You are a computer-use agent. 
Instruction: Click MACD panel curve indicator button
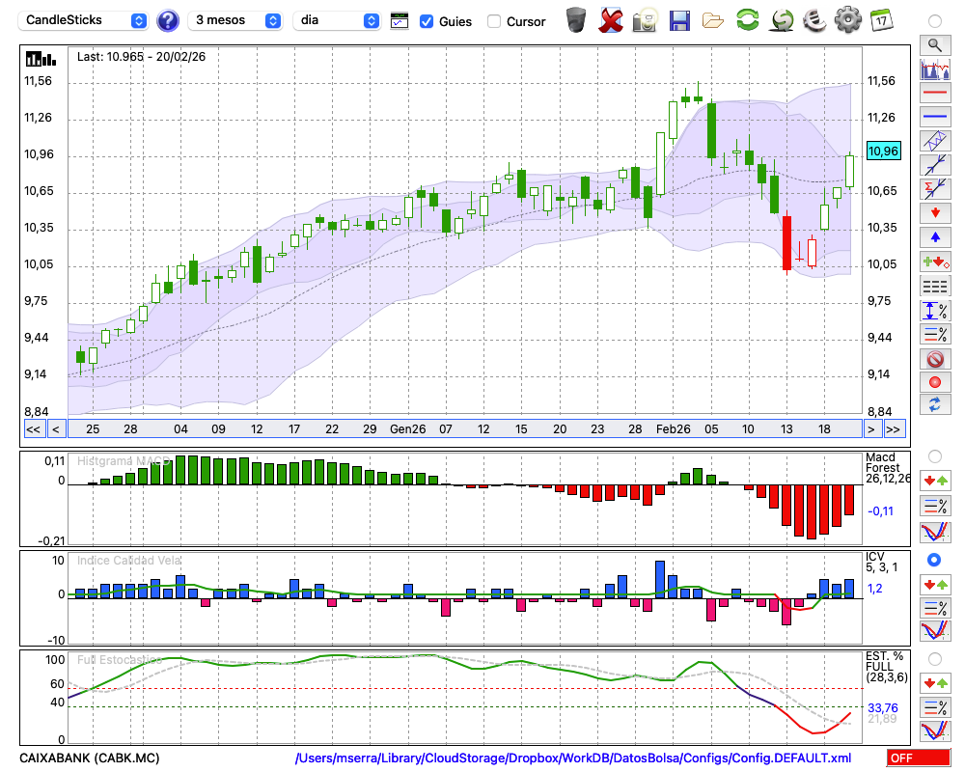pyautogui.click(x=935, y=532)
